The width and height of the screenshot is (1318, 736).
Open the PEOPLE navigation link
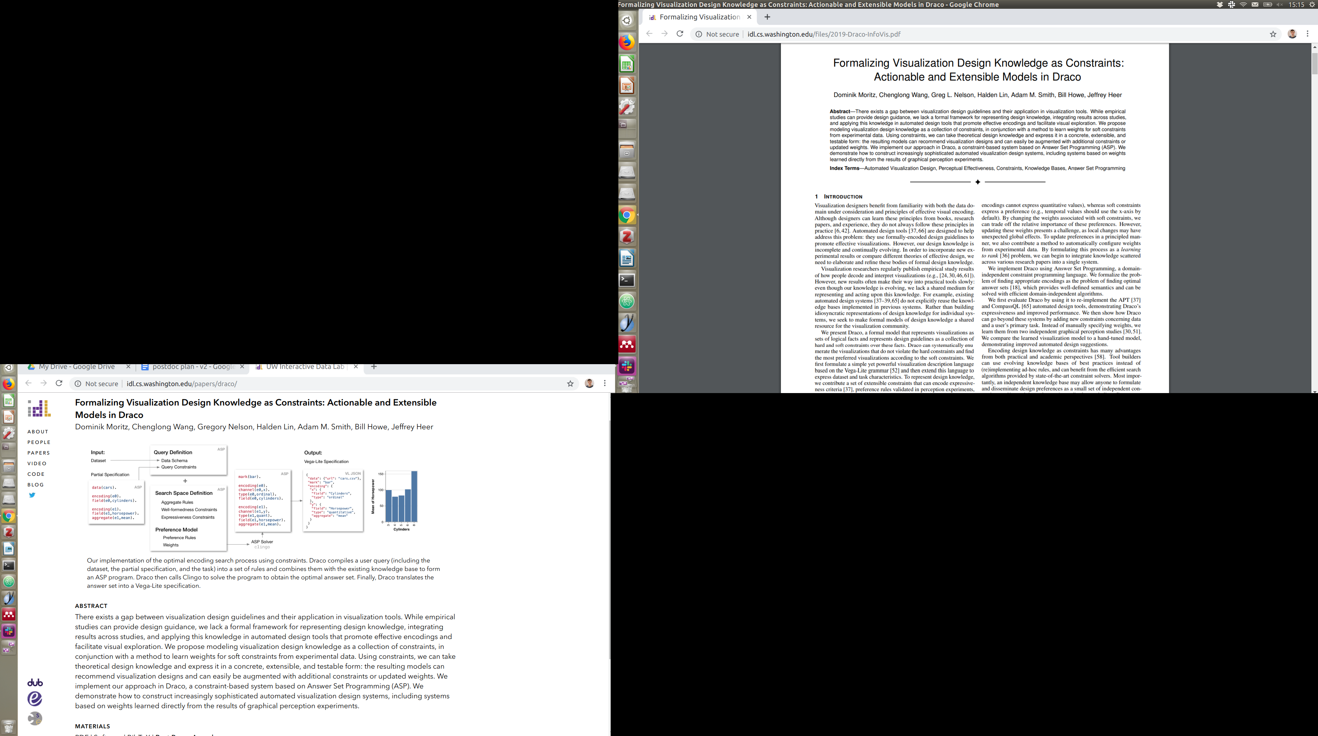pyautogui.click(x=39, y=442)
